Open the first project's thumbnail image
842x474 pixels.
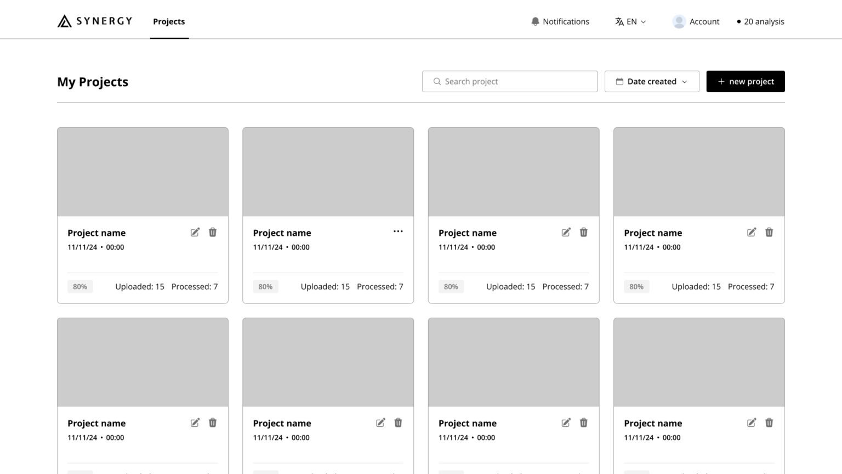pos(143,171)
